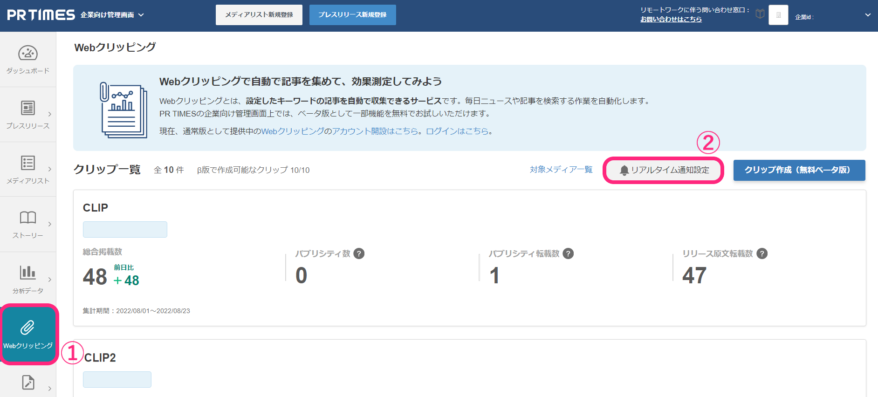Click the help icon next to パブリシティ数

pos(359,253)
